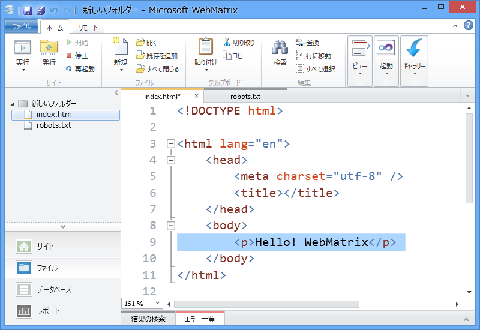Click the コピー copy icon
480x330 pixels.
pyautogui.click(x=227, y=56)
